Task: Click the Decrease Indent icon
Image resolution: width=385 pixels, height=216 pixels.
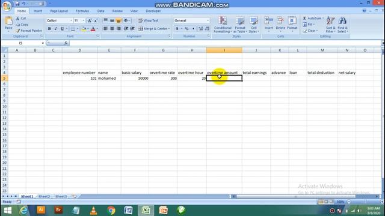Action: 126,29
